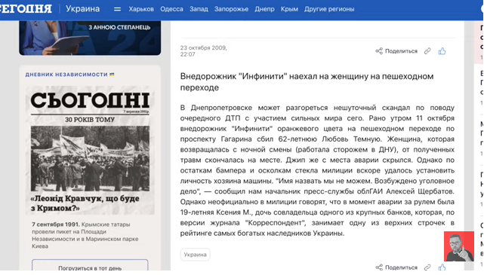Click the article headline about Инфинити
The height and width of the screenshot is (275, 484).
(x=307, y=82)
